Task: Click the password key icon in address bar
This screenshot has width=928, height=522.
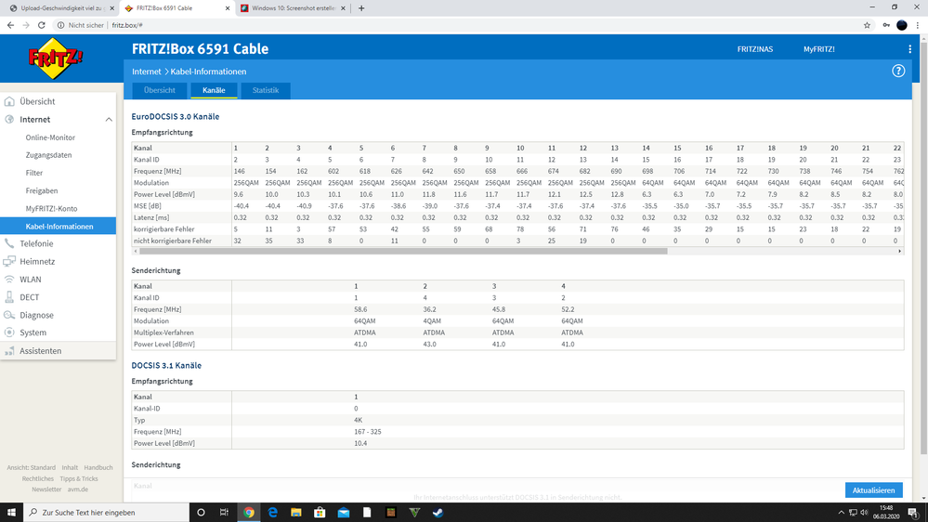Action: tap(886, 25)
